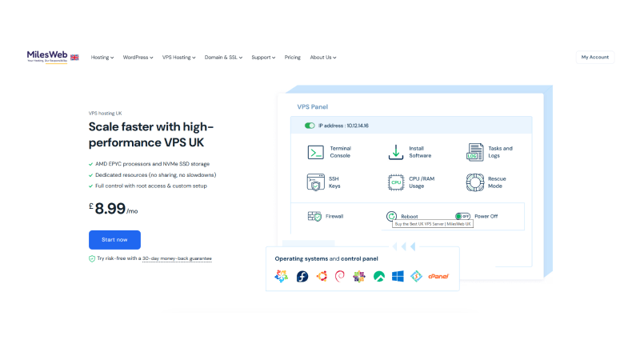Select the cPanel logo

click(438, 276)
